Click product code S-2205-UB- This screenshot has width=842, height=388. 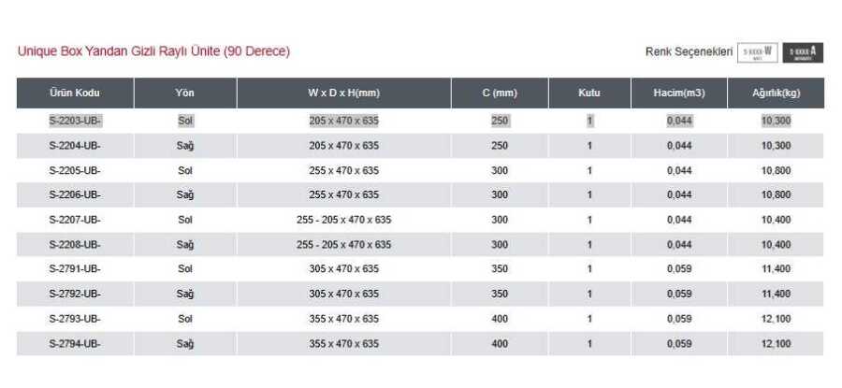pos(75,171)
